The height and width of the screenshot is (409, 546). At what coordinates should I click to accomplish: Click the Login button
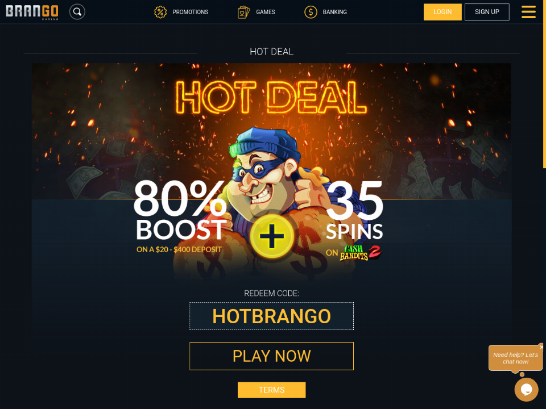click(442, 12)
